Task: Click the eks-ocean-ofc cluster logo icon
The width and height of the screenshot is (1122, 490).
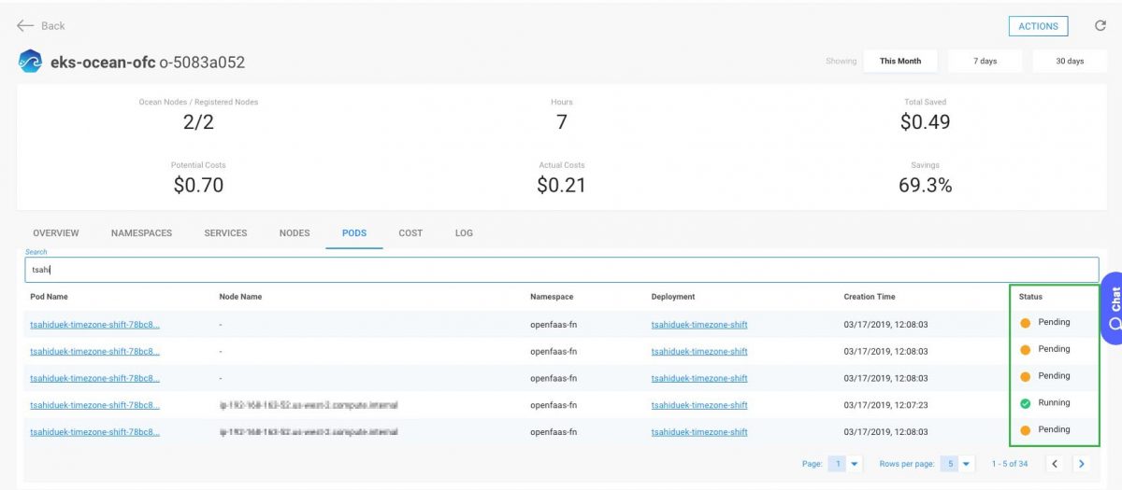Action: point(31,62)
